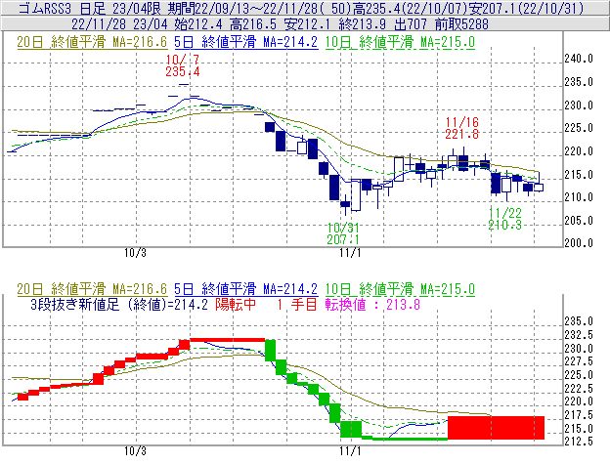Click the top chart '11/1' date axis label

point(350,253)
